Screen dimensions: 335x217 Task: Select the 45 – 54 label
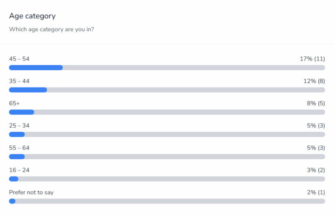click(19, 59)
